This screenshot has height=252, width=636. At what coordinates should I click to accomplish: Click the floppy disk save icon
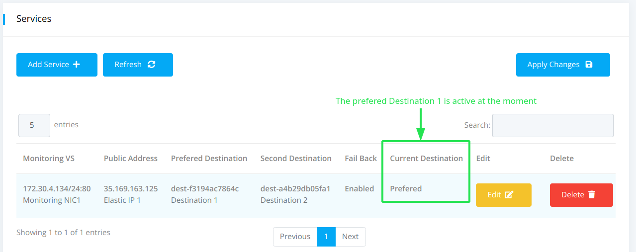[589, 65]
